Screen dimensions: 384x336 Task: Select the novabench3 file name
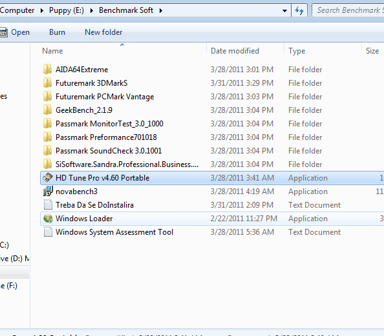tap(76, 192)
